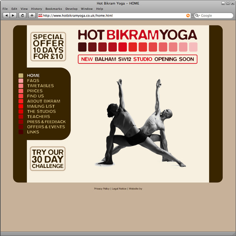Click the Try Our 30 Day Challenge banner
236x236 pixels.
48,159
